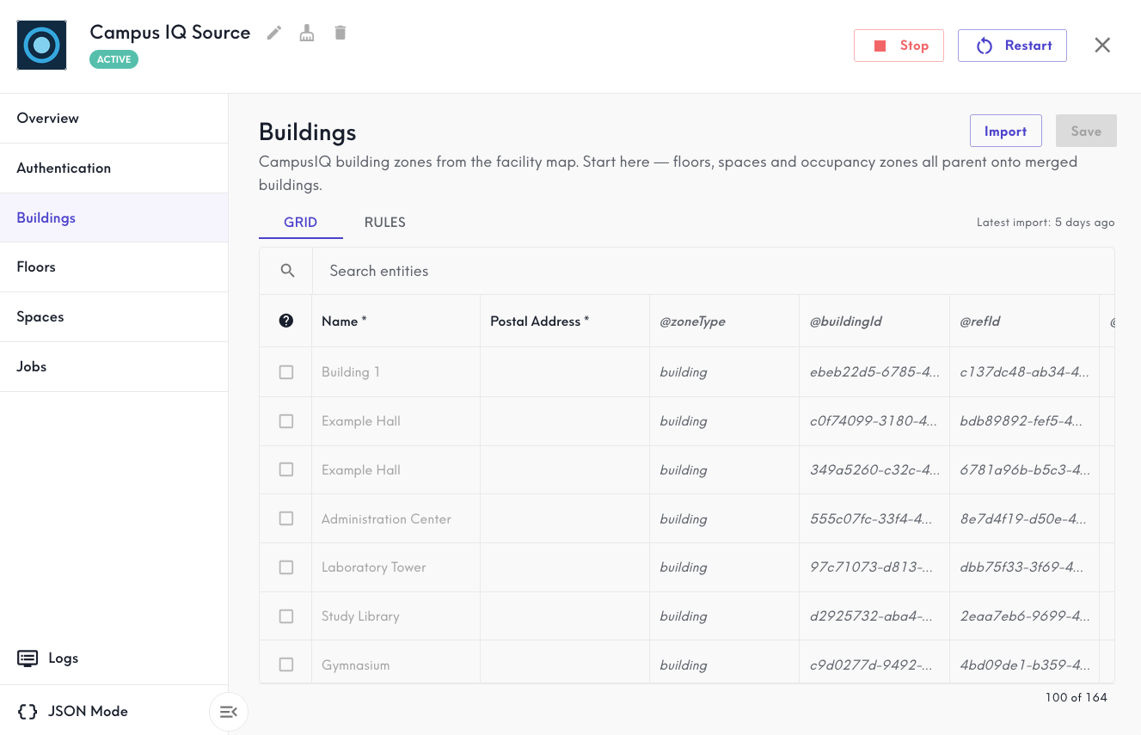Click refId 2eaa7eb6-9699 cell
Screen dimensions: 1141x735
[1024, 616]
